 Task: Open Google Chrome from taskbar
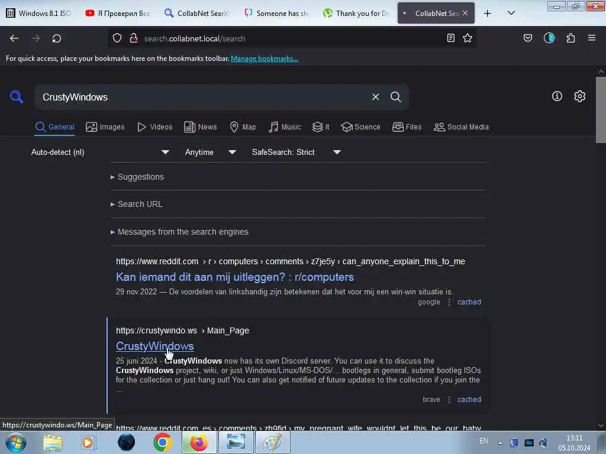click(x=162, y=442)
